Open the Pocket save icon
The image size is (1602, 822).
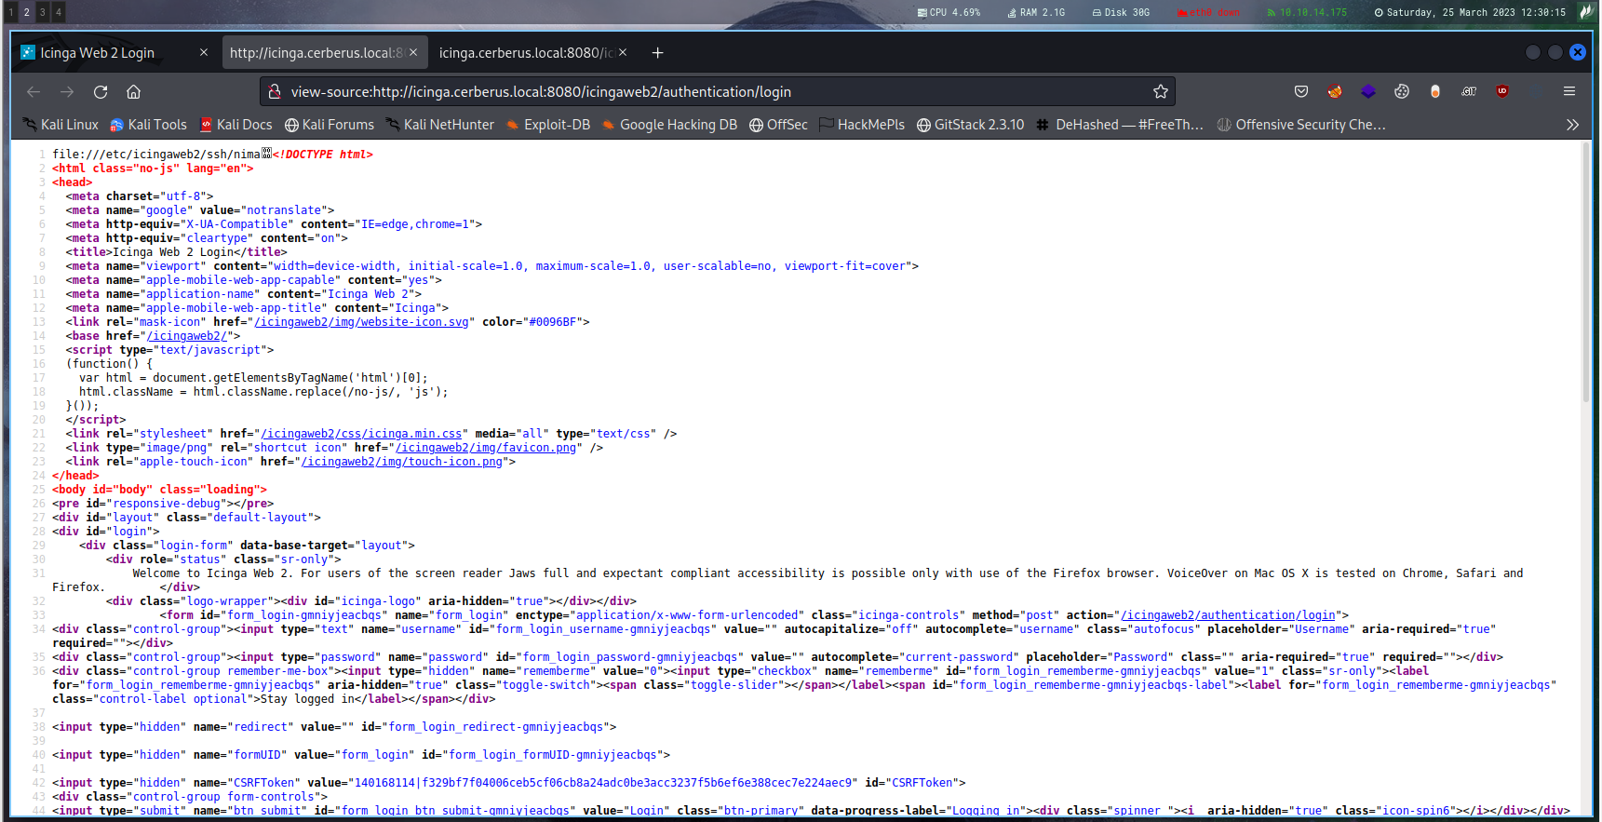pos(1301,91)
